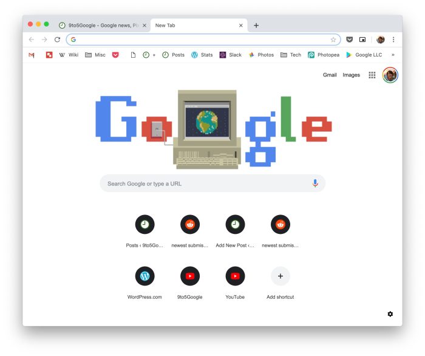Expand the hidden bookmarks overflow chevron
The width and height of the screenshot is (425, 356).
pyautogui.click(x=393, y=55)
